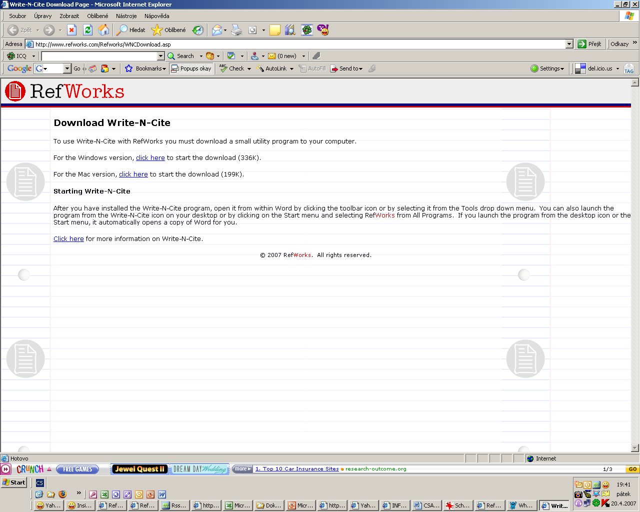
Task: Open the Zpět back history dropdown arrow
Action: (37, 30)
